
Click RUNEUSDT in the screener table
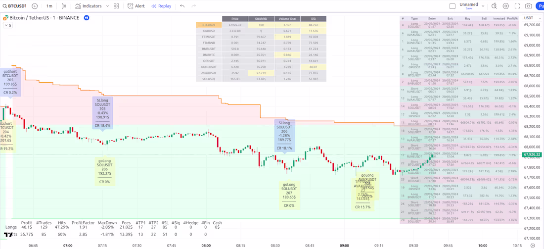[x=209, y=67]
